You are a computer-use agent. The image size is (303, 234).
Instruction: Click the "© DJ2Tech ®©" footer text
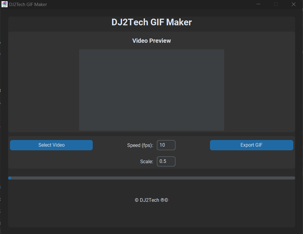click(152, 200)
